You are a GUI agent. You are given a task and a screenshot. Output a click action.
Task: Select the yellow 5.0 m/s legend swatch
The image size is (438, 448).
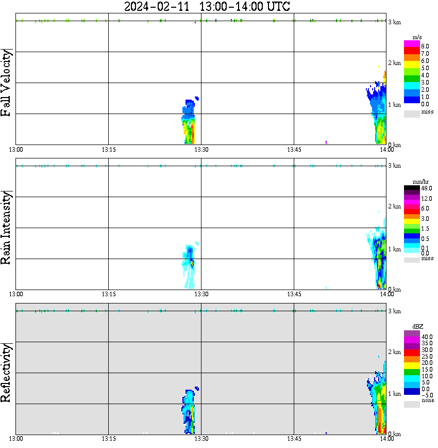tap(412, 65)
